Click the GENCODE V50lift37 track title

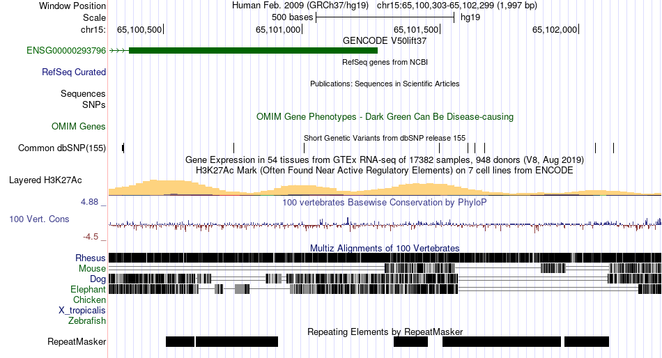point(385,41)
